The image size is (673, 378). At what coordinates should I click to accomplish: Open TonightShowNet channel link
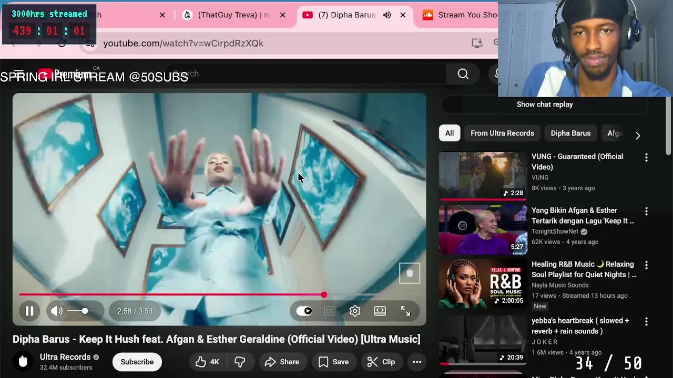click(x=555, y=232)
